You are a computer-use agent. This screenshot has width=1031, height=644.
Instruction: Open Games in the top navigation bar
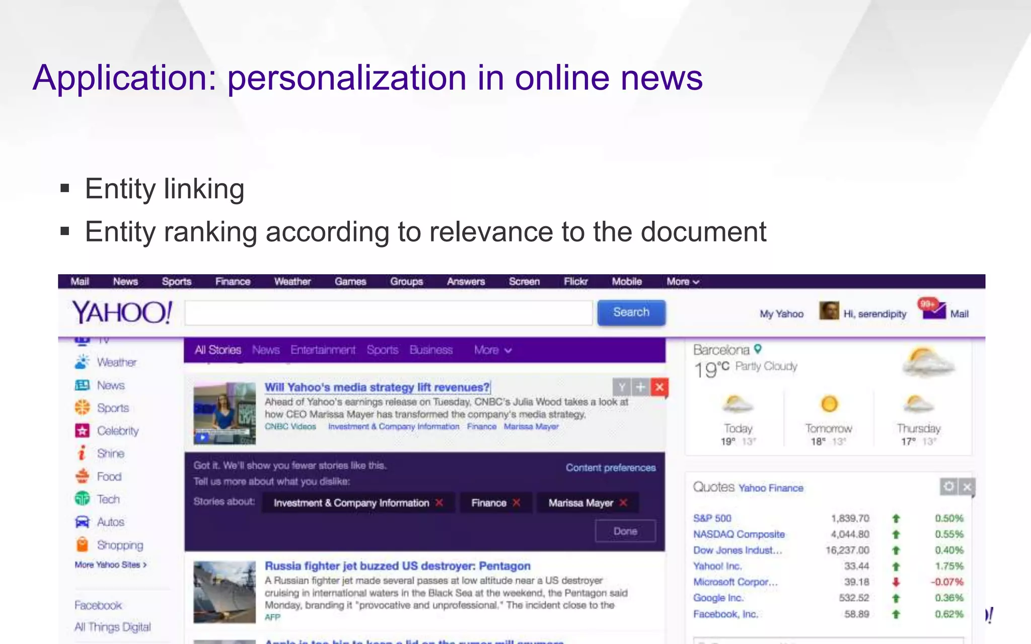350,282
